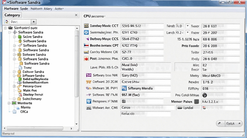Open the Terob dropdown

187,26
